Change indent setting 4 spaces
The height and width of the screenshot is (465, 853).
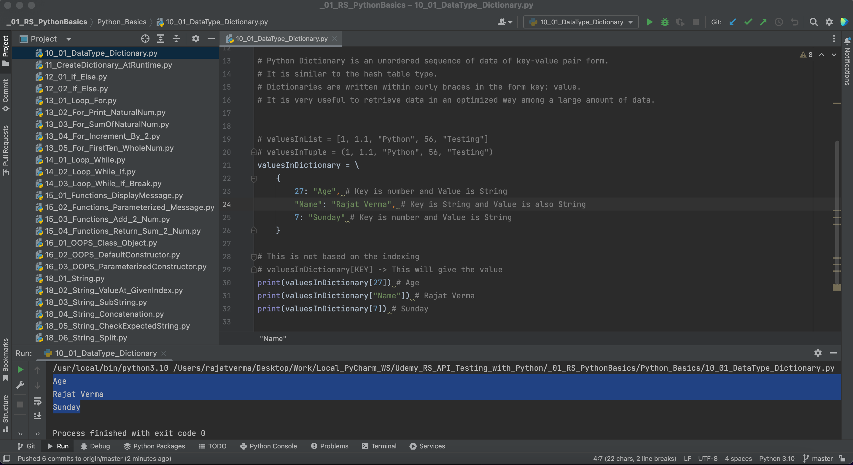739,459
